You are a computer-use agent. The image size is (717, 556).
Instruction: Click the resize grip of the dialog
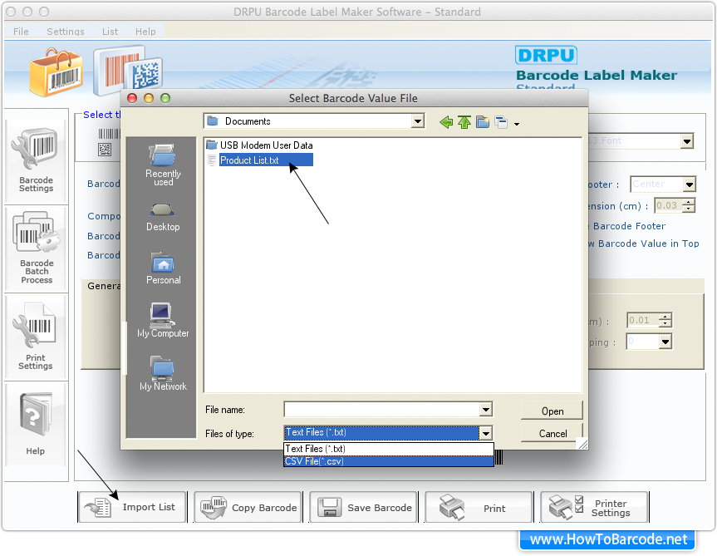(582, 444)
